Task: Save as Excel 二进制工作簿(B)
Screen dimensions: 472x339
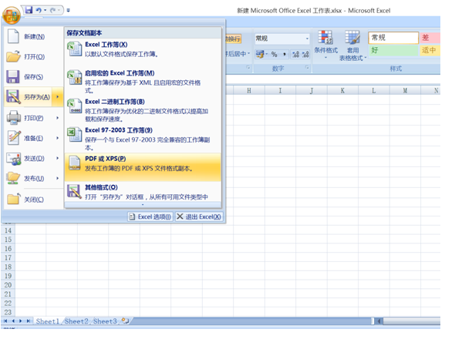Action: click(143, 110)
